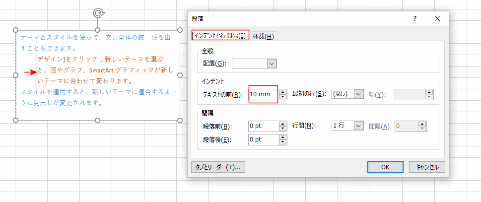Viewport: 481px width, 202px height.
Task: Close the 段落 dialog with X
Action: (437, 19)
